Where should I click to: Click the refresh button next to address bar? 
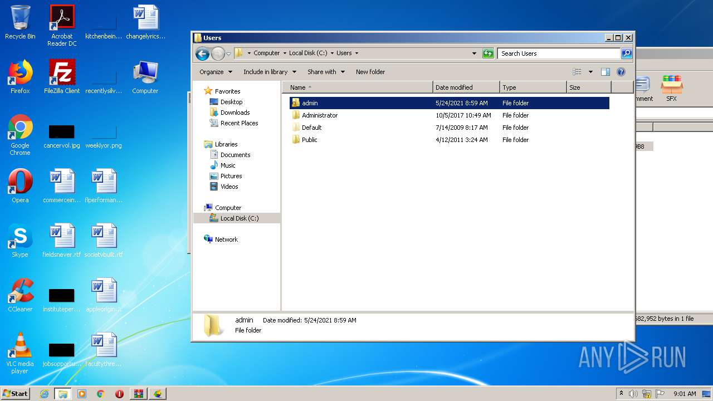click(488, 53)
